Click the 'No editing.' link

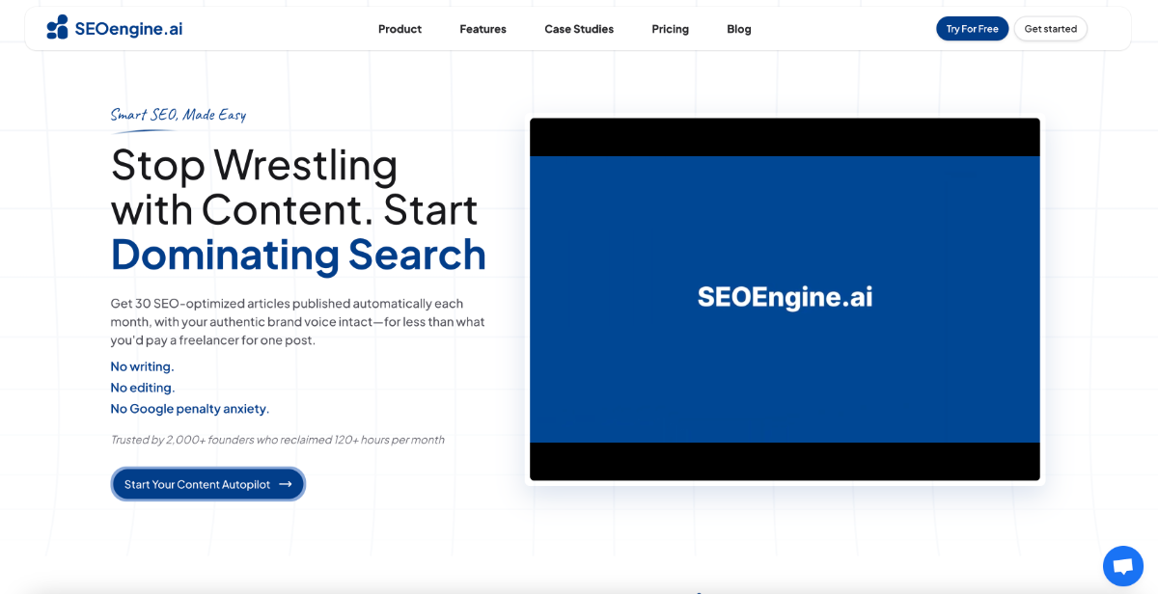142,388
